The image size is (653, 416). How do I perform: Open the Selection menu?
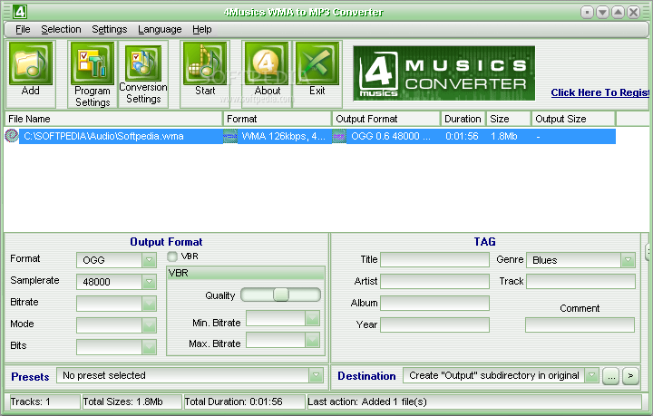[61, 30]
